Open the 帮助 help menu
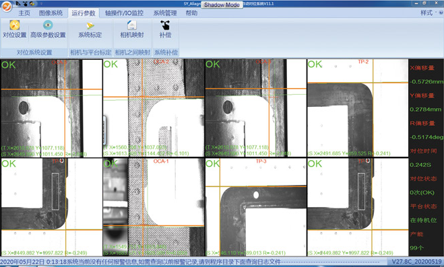Image resolution: width=444 pixels, height=267 pixels. pyautogui.click(x=191, y=13)
